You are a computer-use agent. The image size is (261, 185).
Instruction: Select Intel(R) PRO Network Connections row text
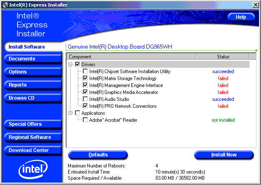pos(123,106)
